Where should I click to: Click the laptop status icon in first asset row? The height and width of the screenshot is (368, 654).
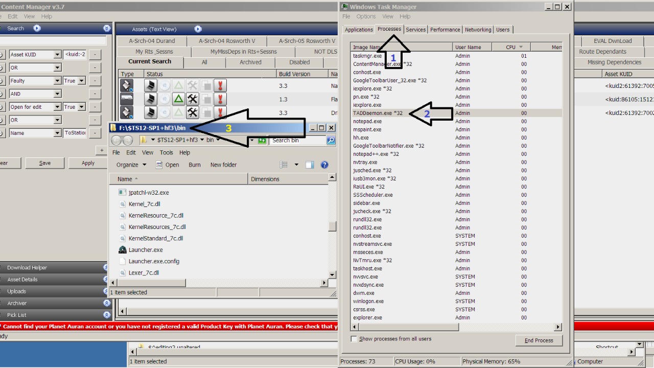click(x=150, y=86)
